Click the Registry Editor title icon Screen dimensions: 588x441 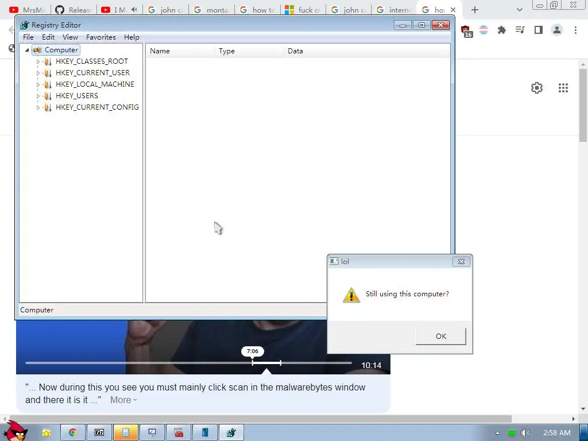[24, 25]
